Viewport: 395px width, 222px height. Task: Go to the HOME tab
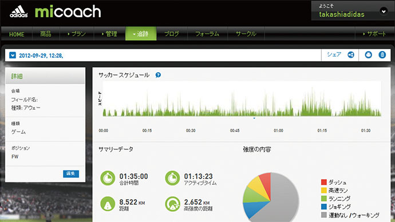(17, 34)
